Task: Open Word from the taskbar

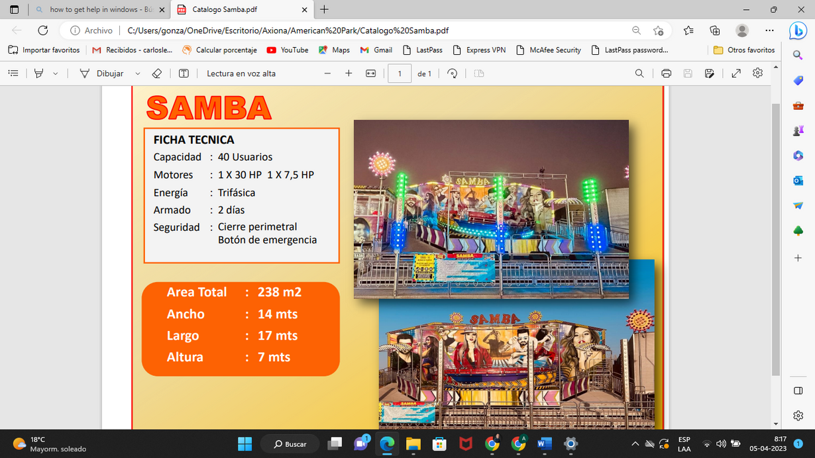Action: [545, 443]
